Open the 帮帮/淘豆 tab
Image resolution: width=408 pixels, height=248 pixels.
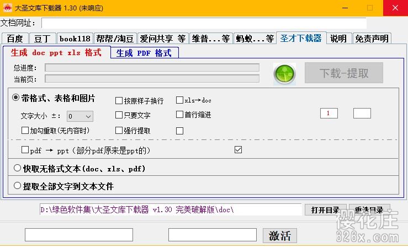pyautogui.click(x=115, y=39)
